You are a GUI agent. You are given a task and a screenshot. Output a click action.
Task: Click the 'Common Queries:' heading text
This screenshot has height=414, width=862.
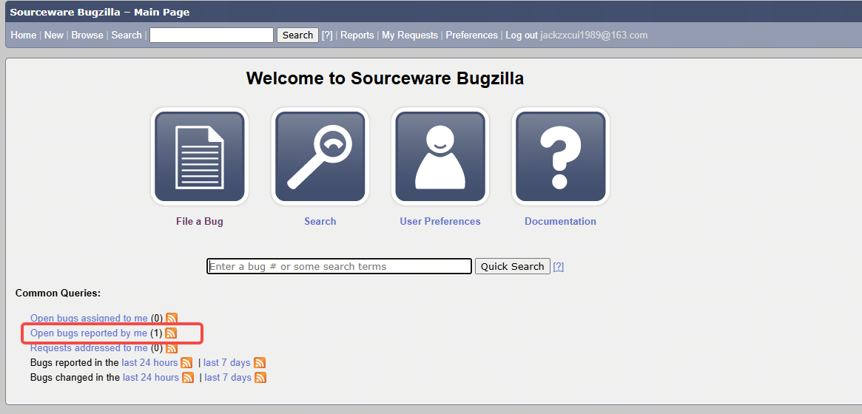click(x=58, y=293)
